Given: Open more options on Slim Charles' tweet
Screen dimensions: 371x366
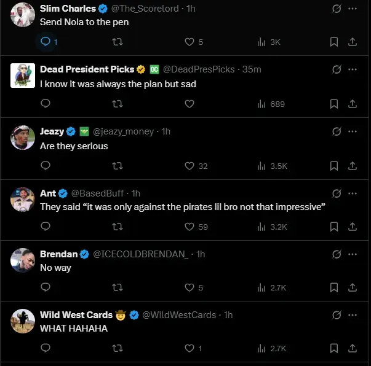Looking at the screenshot, I should (x=353, y=9).
